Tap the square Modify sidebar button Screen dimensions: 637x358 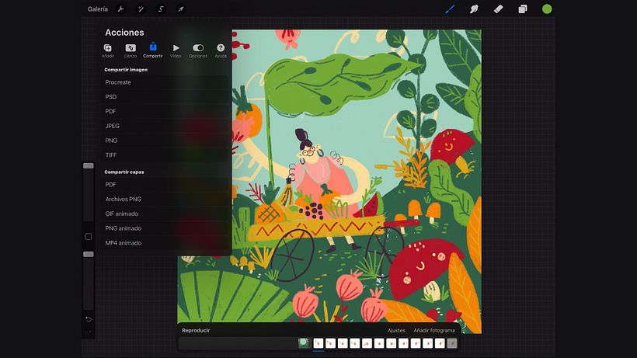click(88, 237)
